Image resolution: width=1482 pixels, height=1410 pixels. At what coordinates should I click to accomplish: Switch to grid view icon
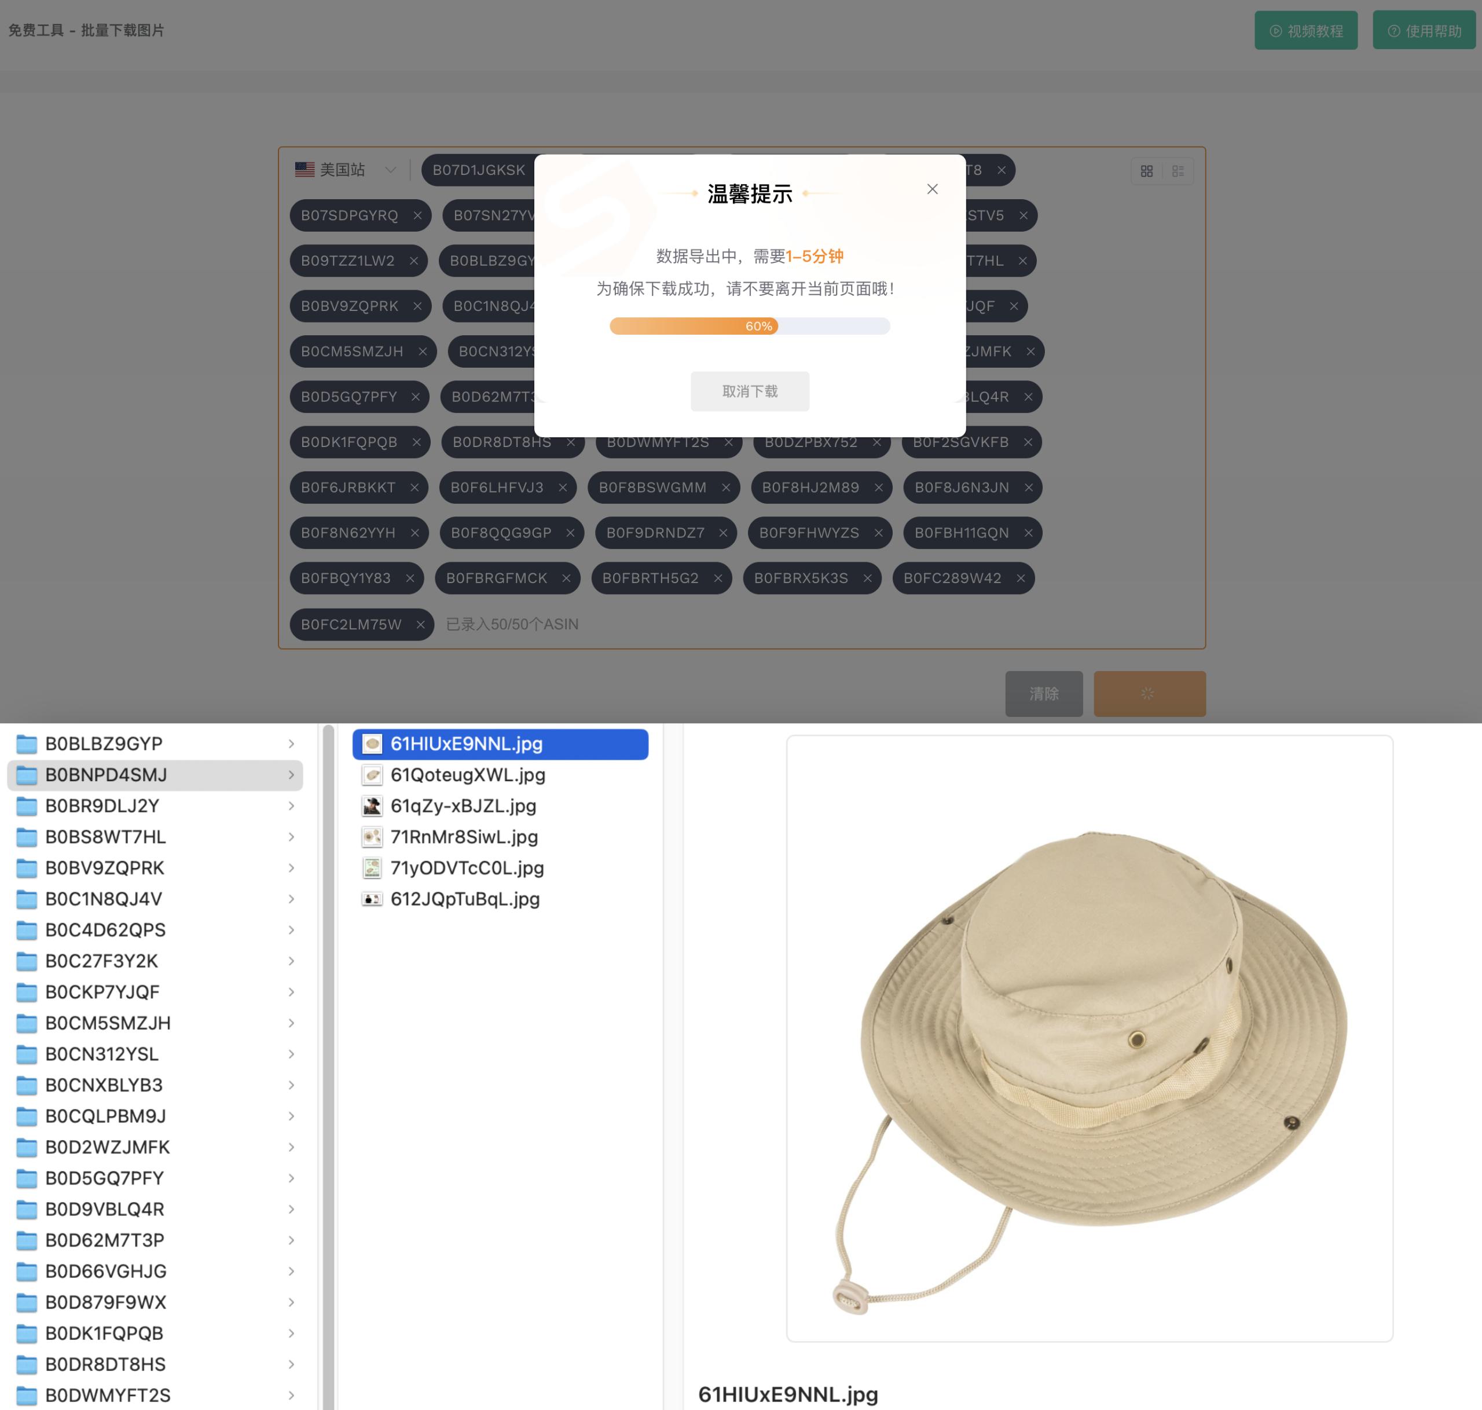1146,171
